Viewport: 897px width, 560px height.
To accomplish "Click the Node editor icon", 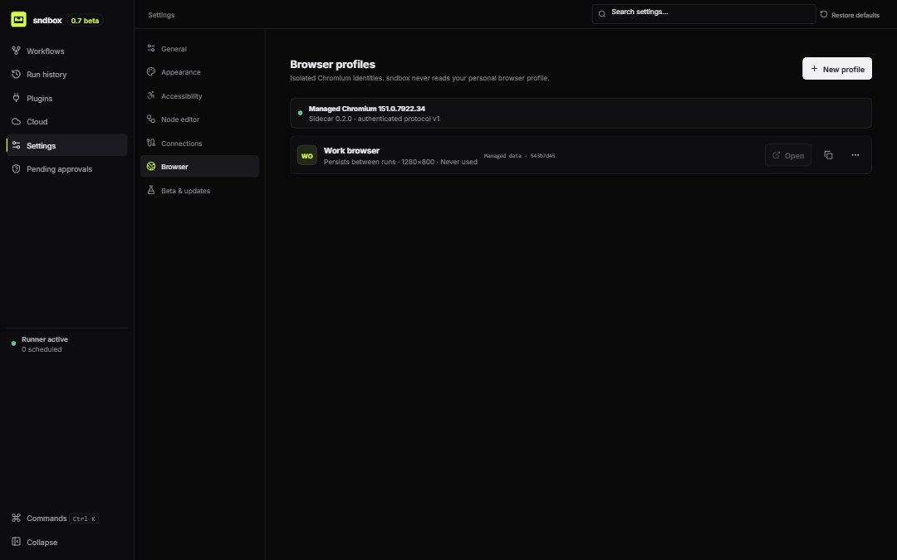I will (151, 119).
